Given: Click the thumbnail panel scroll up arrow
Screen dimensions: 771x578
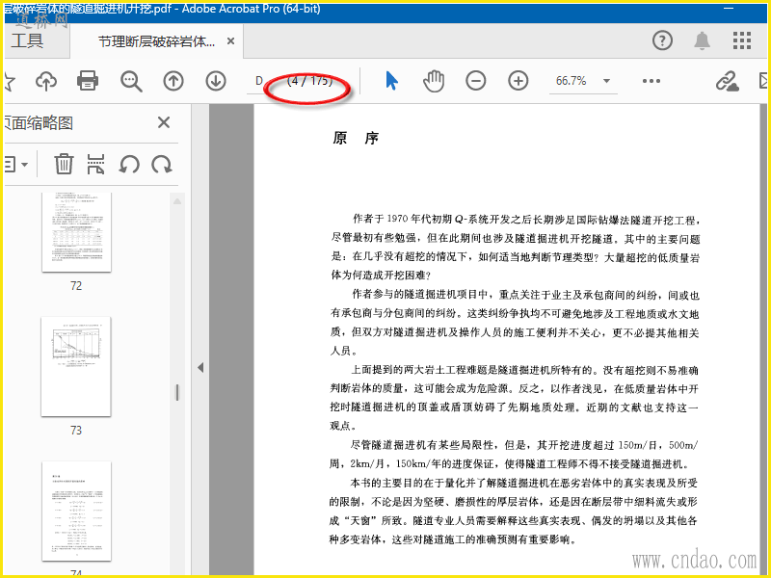Looking at the screenshot, I should (177, 201).
